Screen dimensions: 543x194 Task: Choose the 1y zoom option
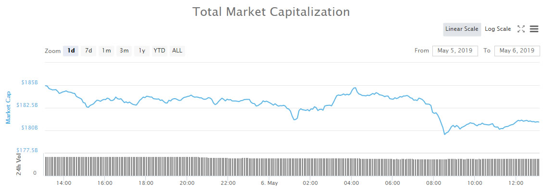[141, 51]
